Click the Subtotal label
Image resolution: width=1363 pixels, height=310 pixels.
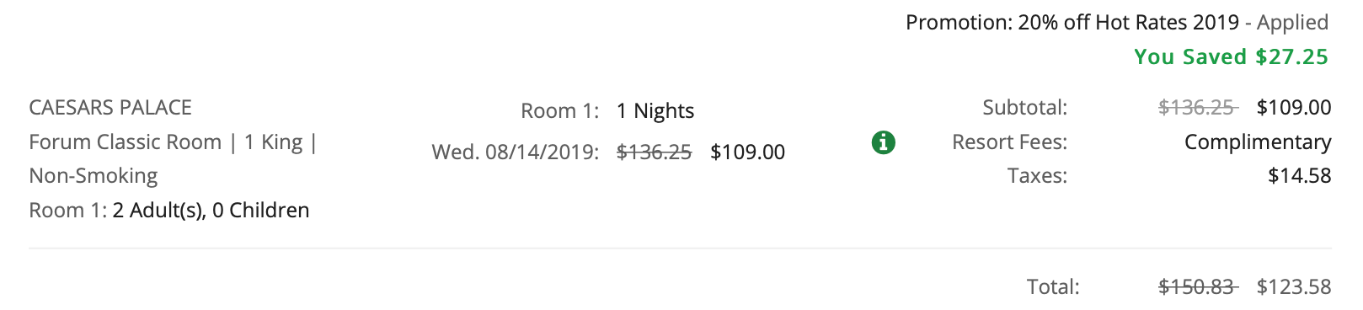tap(1025, 108)
